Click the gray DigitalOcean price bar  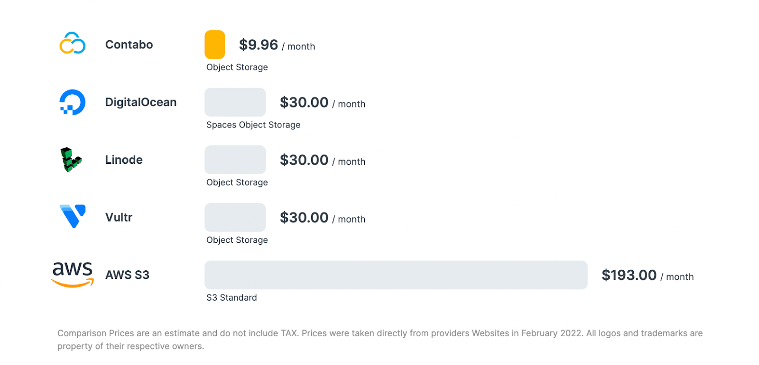235,102
